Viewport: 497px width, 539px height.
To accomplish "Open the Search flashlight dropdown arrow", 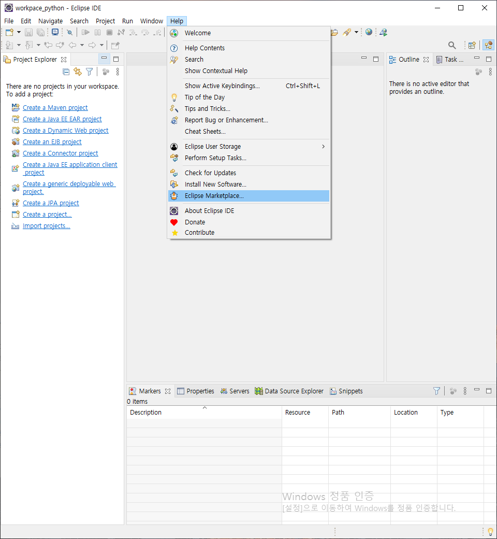I will coord(357,32).
